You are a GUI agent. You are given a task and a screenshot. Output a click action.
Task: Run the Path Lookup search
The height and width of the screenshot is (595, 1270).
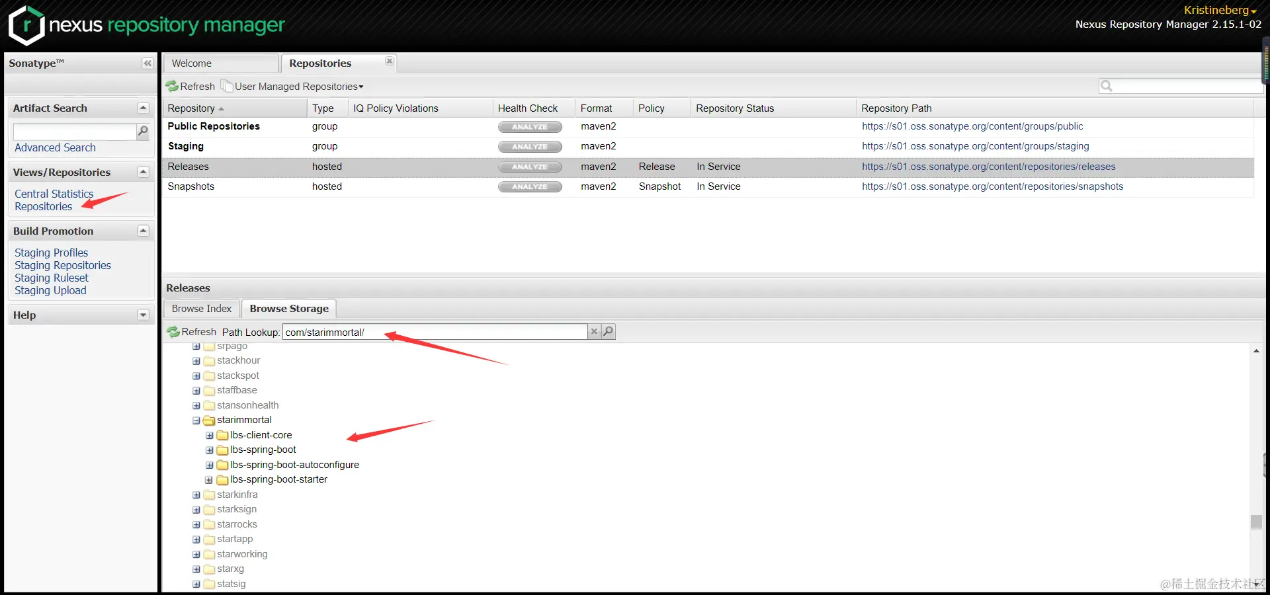click(609, 332)
